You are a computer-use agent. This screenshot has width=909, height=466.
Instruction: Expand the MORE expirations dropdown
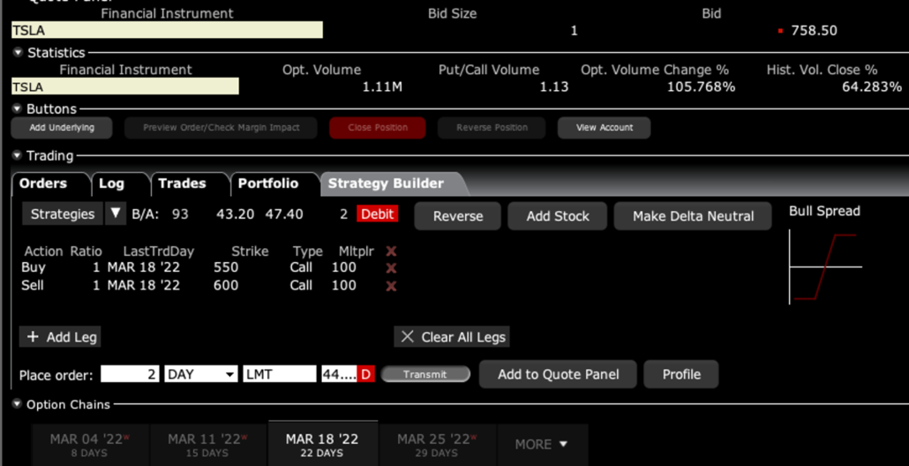coord(541,444)
